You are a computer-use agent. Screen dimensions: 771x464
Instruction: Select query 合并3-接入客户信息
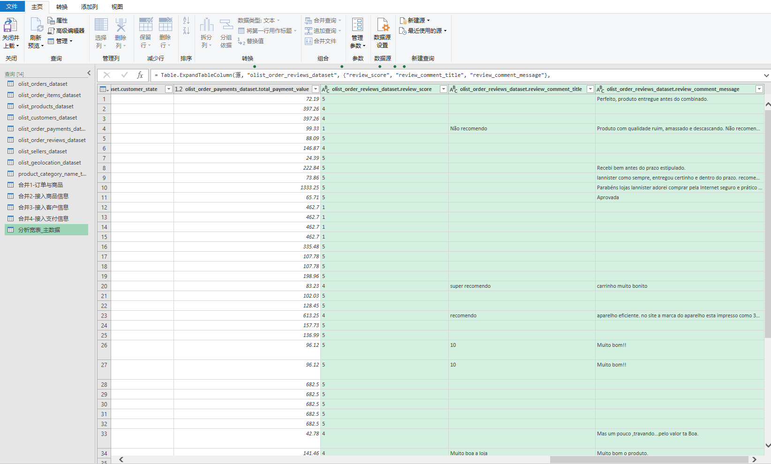click(46, 208)
